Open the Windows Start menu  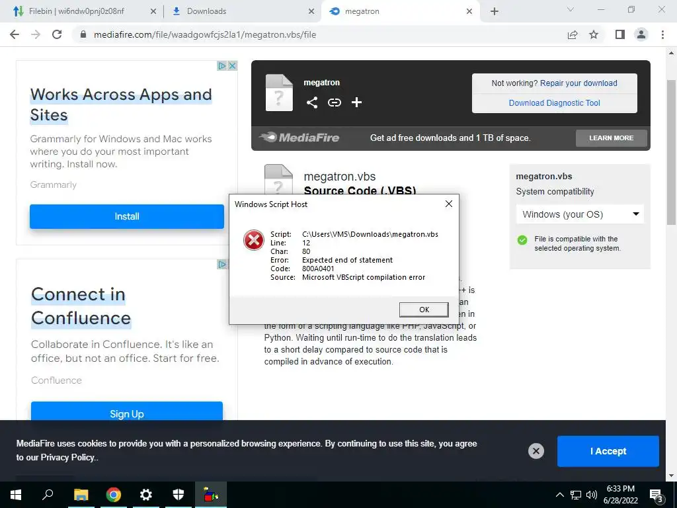tap(16, 495)
